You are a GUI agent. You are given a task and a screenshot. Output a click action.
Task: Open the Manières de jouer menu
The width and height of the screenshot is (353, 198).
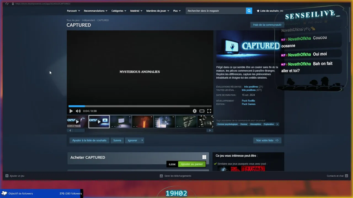[158, 11]
